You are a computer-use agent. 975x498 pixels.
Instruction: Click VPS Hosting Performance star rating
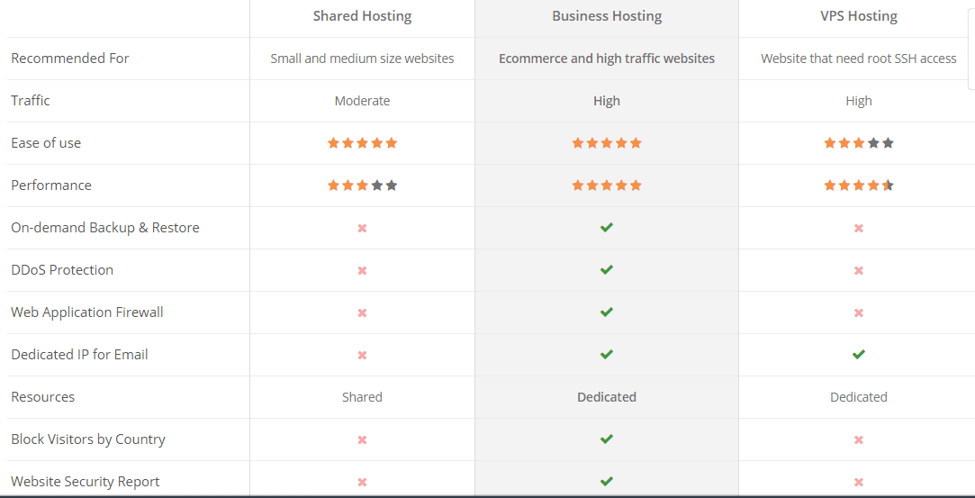[859, 186]
